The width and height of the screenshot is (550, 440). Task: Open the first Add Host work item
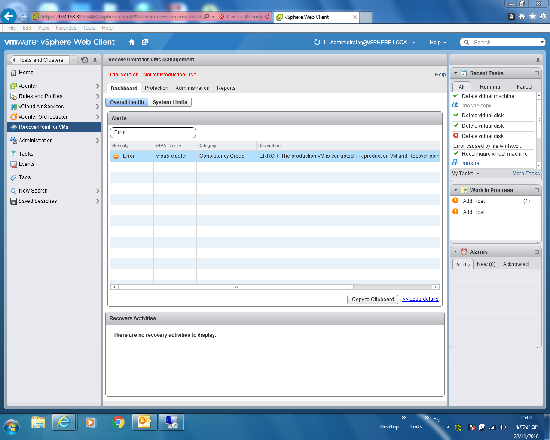(x=474, y=201)
